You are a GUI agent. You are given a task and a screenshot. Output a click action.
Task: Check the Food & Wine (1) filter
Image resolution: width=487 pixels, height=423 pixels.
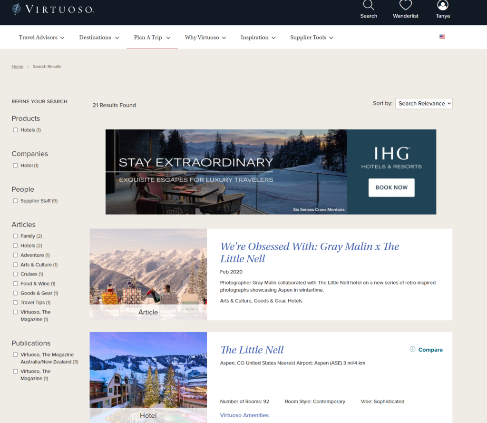pos(15,284)
